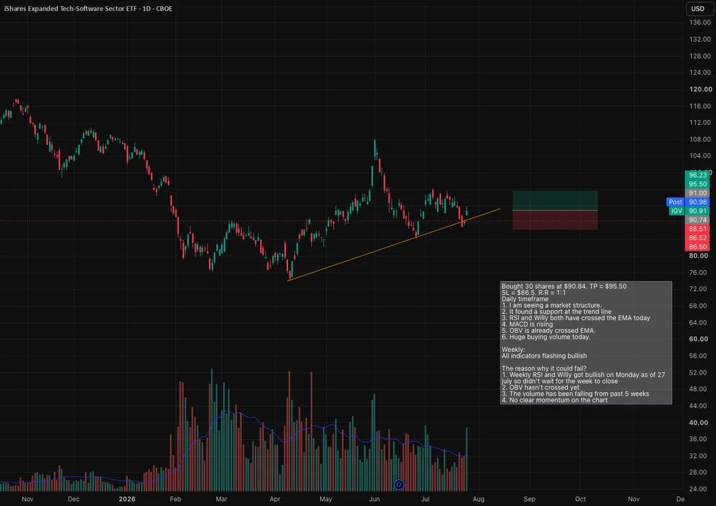Image resolution: width=716 pixels, height=506 pixels.
Task: Click the 91.00 gray price tag
Action: tap(697, 193)
